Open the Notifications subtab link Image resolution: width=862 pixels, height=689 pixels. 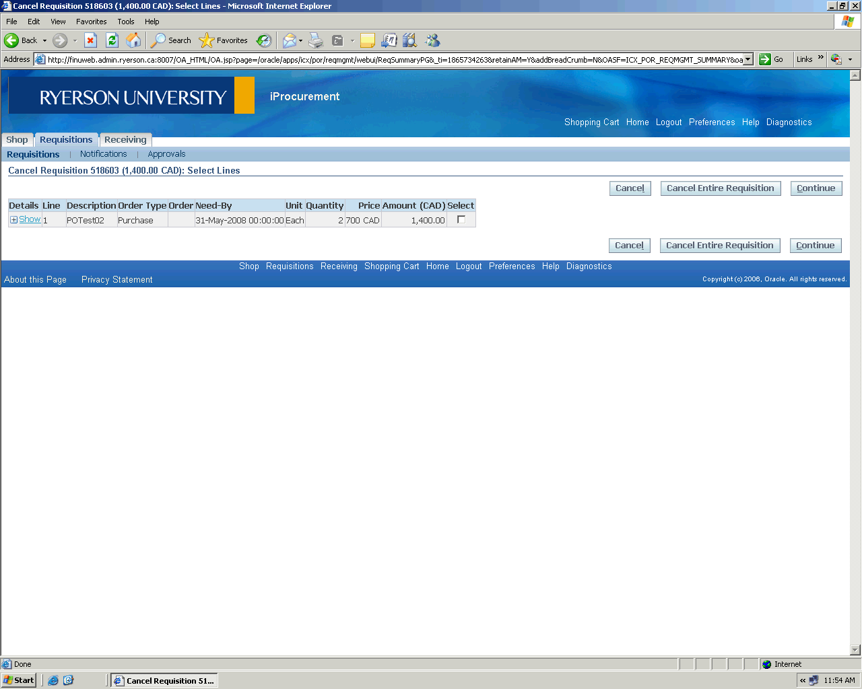point(103,154)
